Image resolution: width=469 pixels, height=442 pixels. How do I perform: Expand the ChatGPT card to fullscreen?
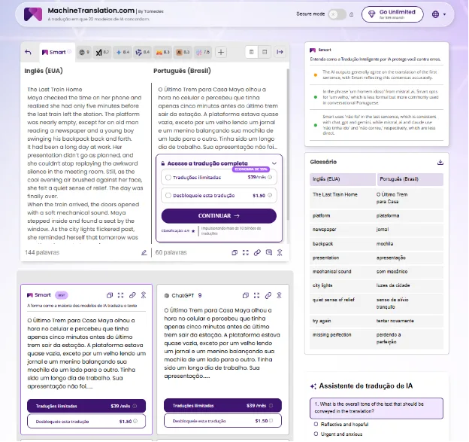point(258,295)
